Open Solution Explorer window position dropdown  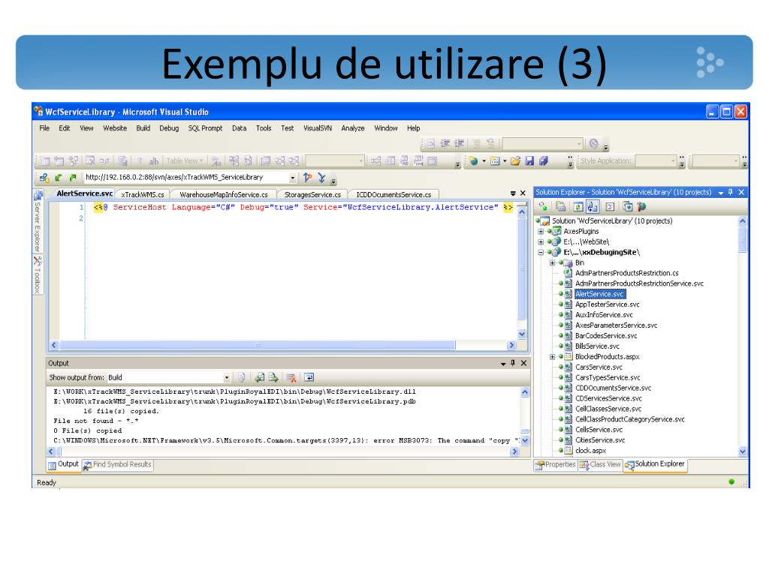pyautogui.click(x=721, y=193)
